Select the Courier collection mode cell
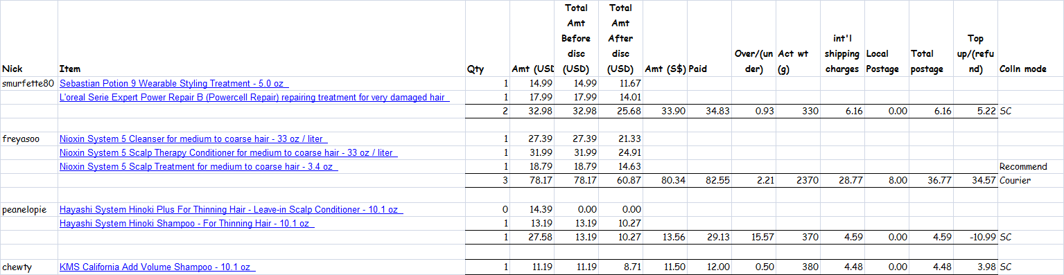This screenshot has height=275, width=1064. point(1031,181)
